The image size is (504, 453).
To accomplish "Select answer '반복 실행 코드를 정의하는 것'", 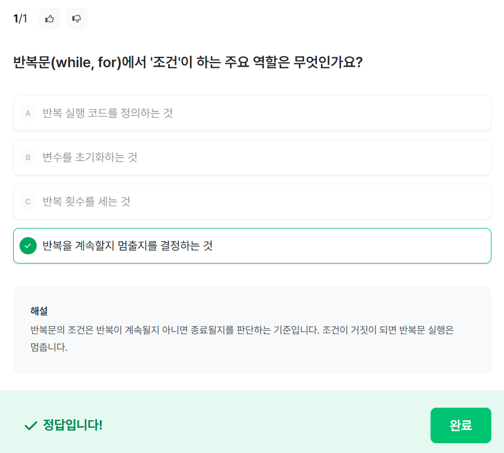I will click(x=108, y=113).
